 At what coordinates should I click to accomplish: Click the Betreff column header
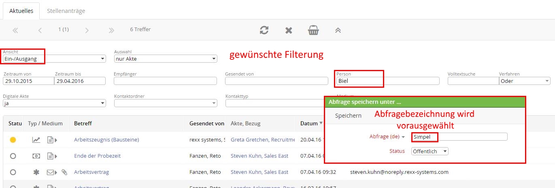pos(83,123)
